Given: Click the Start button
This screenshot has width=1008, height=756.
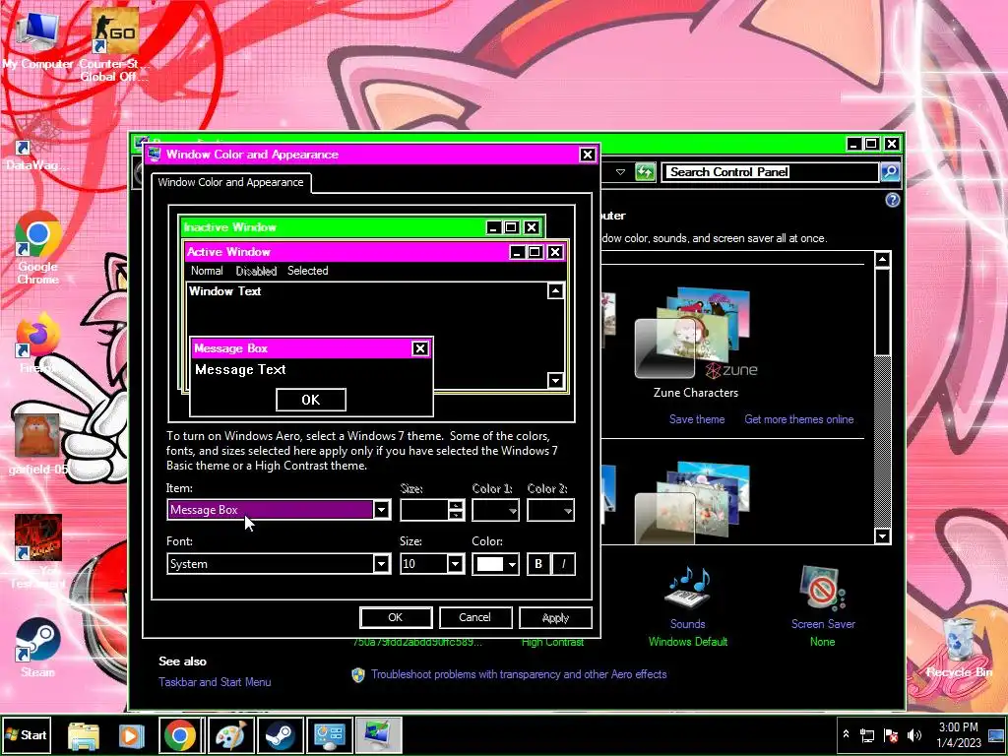Looking at the screenshot, I should click(x=27, y=735).
